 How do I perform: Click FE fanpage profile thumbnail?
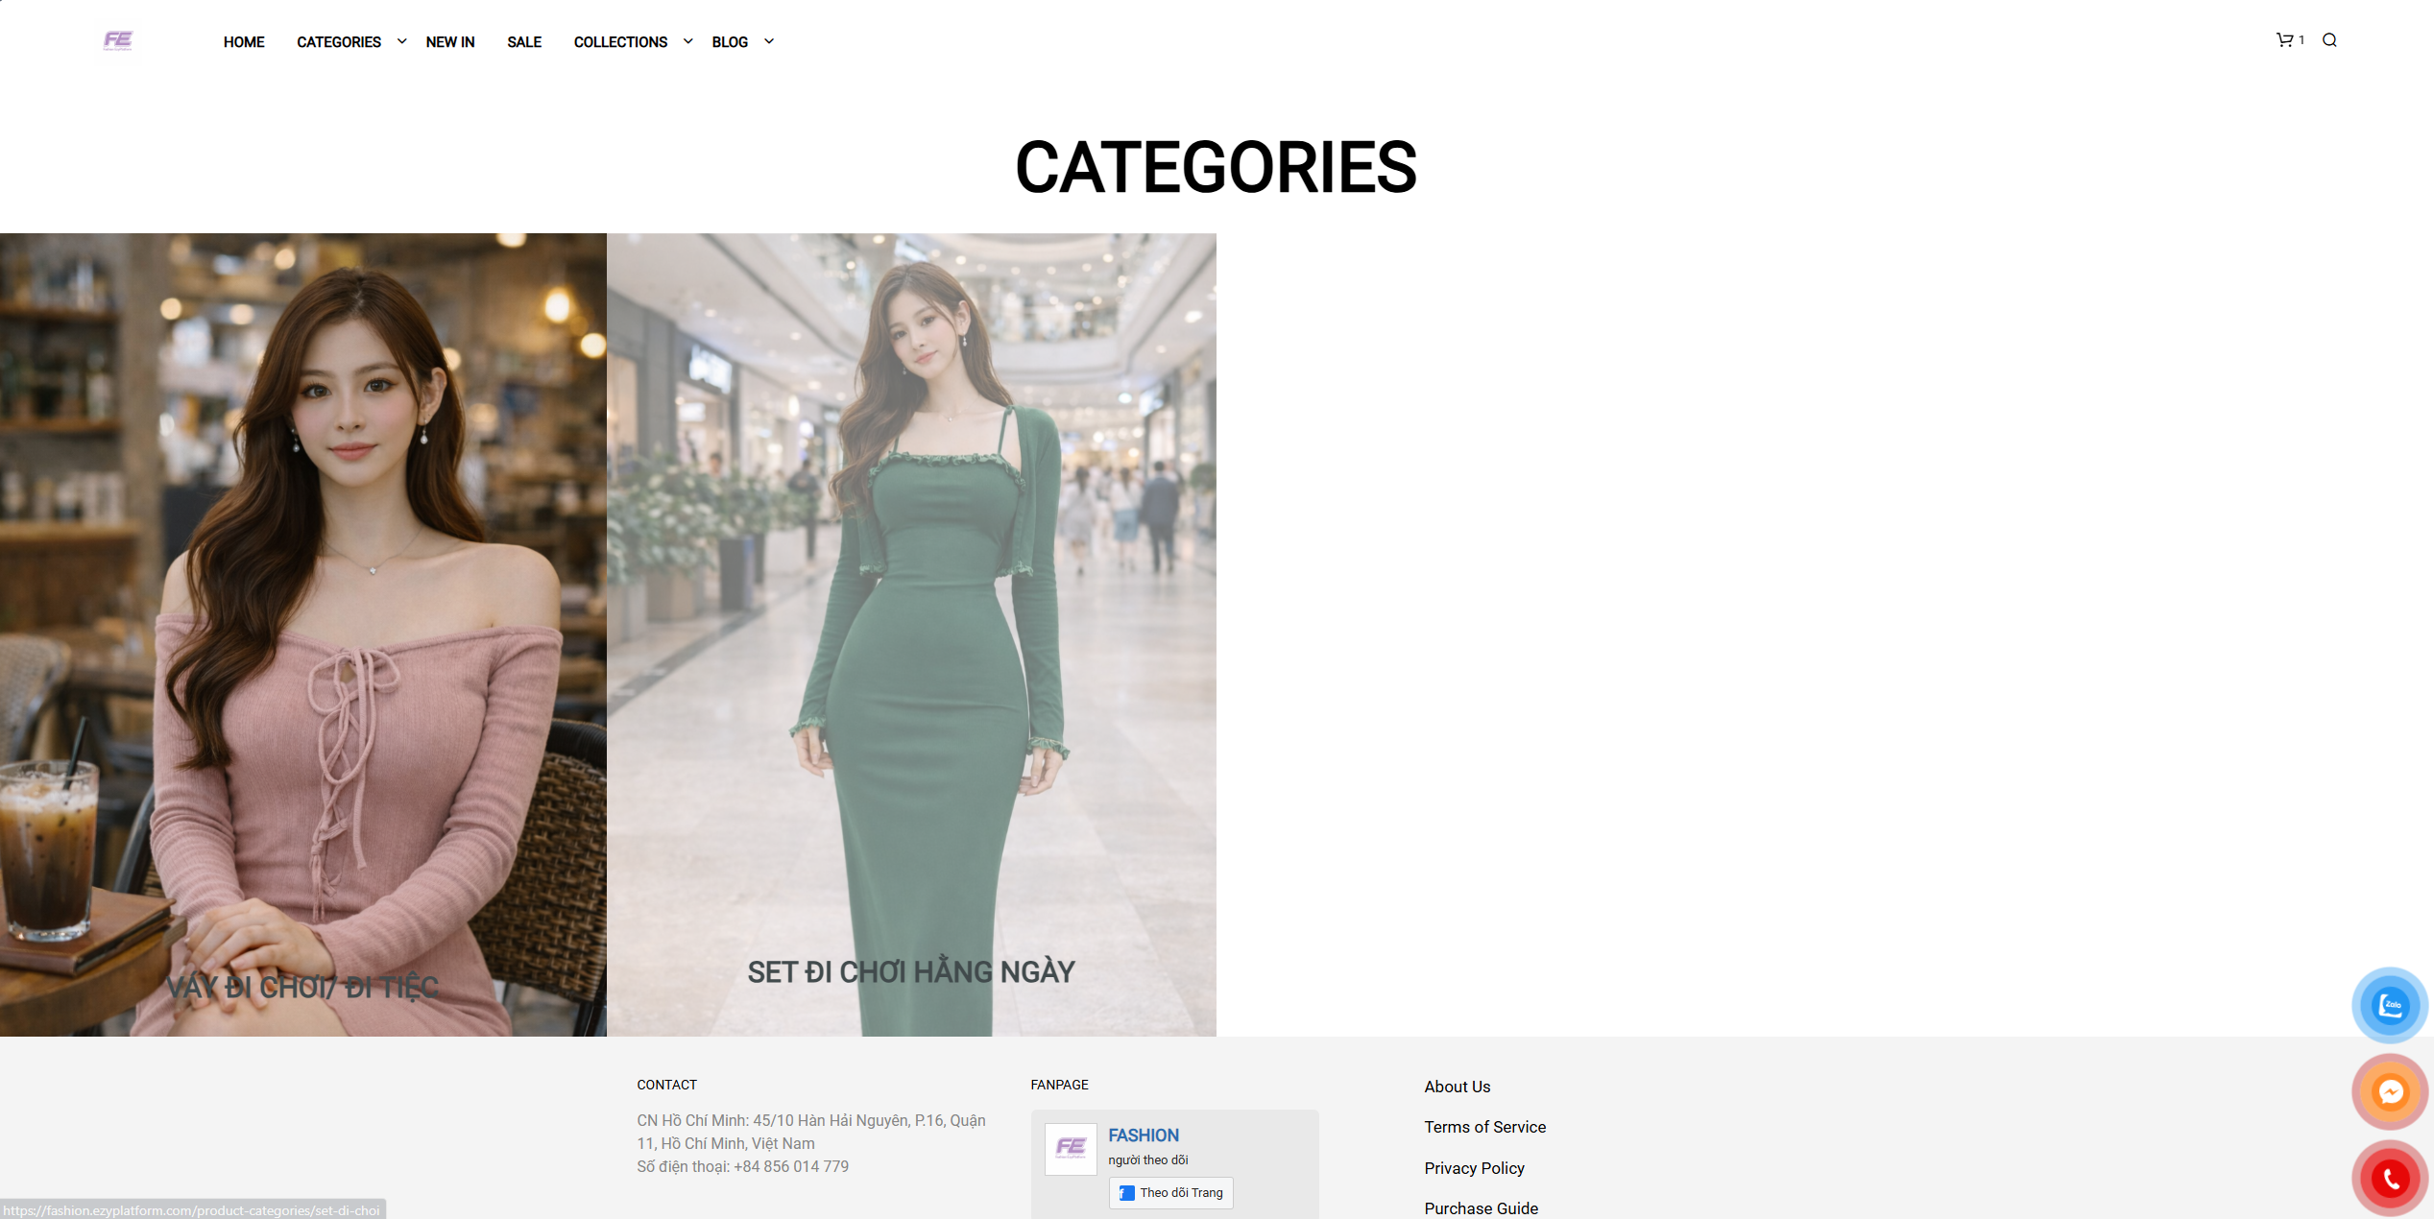tap(1071, 1148)
